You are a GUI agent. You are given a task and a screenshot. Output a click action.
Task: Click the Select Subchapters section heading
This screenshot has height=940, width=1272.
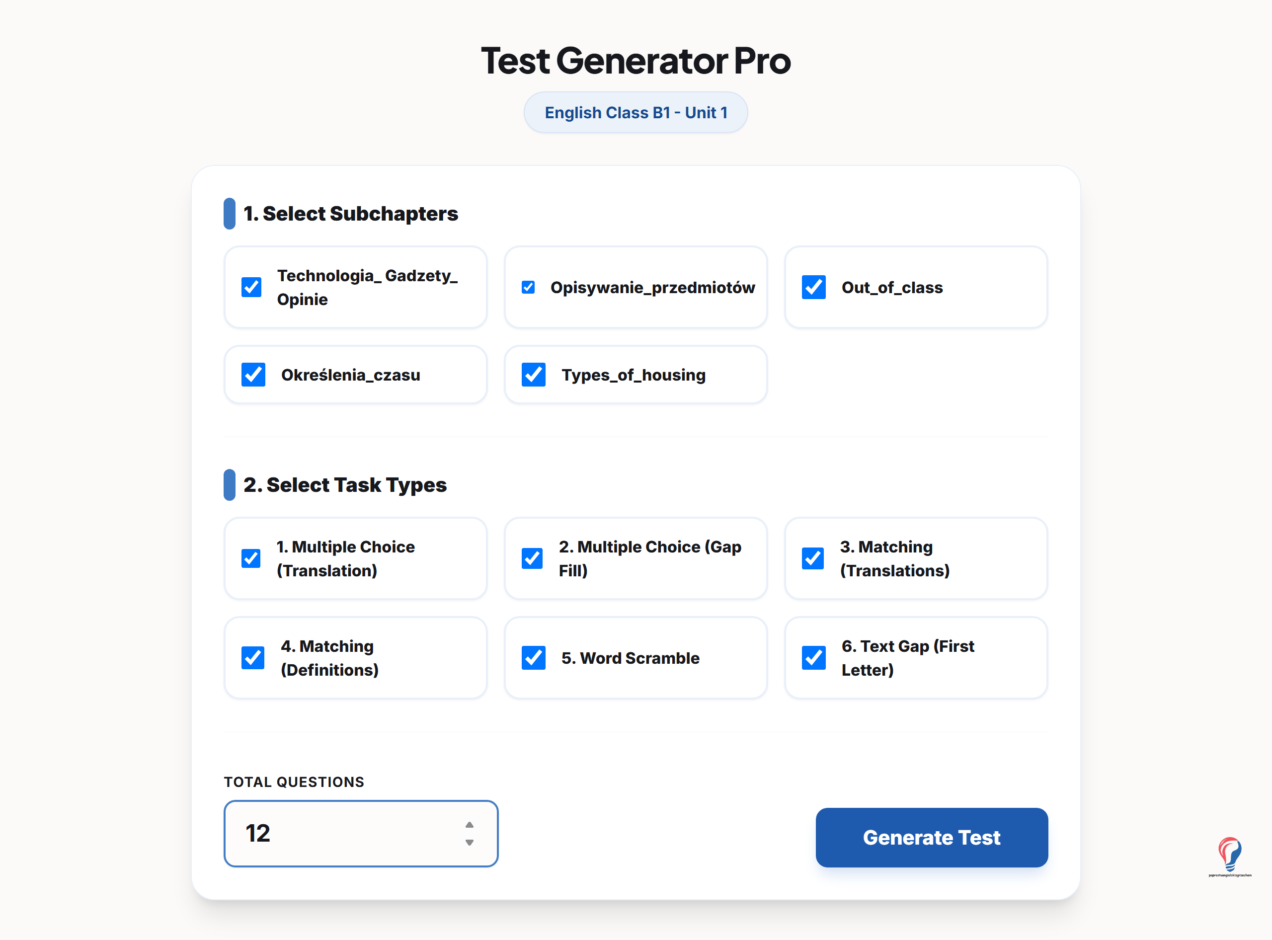[351, 214]
